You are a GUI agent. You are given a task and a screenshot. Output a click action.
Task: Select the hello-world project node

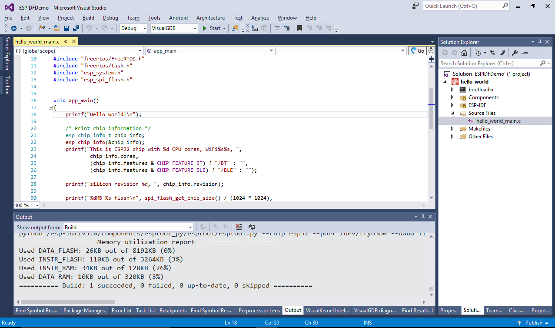pos(475,82)
